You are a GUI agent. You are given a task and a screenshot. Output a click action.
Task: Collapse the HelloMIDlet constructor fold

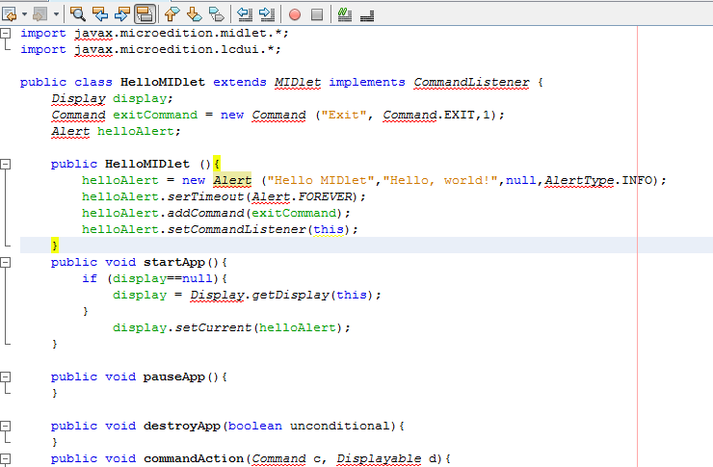[x=5, y=164]
